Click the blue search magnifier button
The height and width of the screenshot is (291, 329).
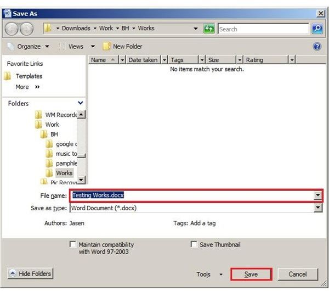(x=317, y=29)
